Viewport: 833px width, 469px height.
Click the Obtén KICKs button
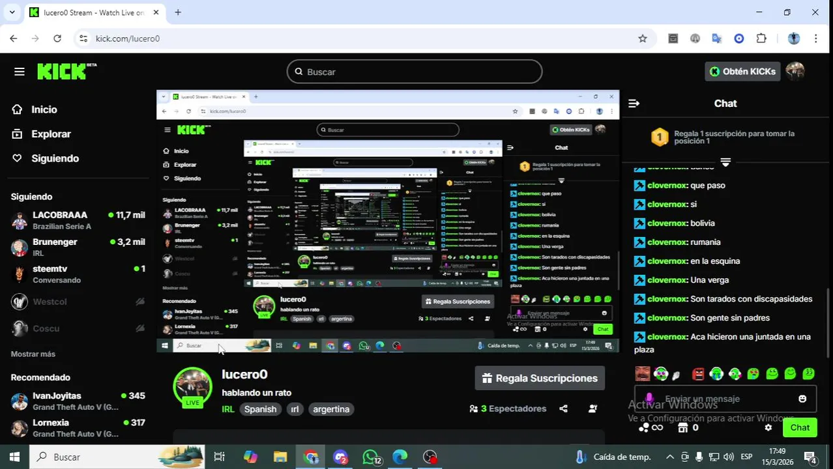pos(742,71)
